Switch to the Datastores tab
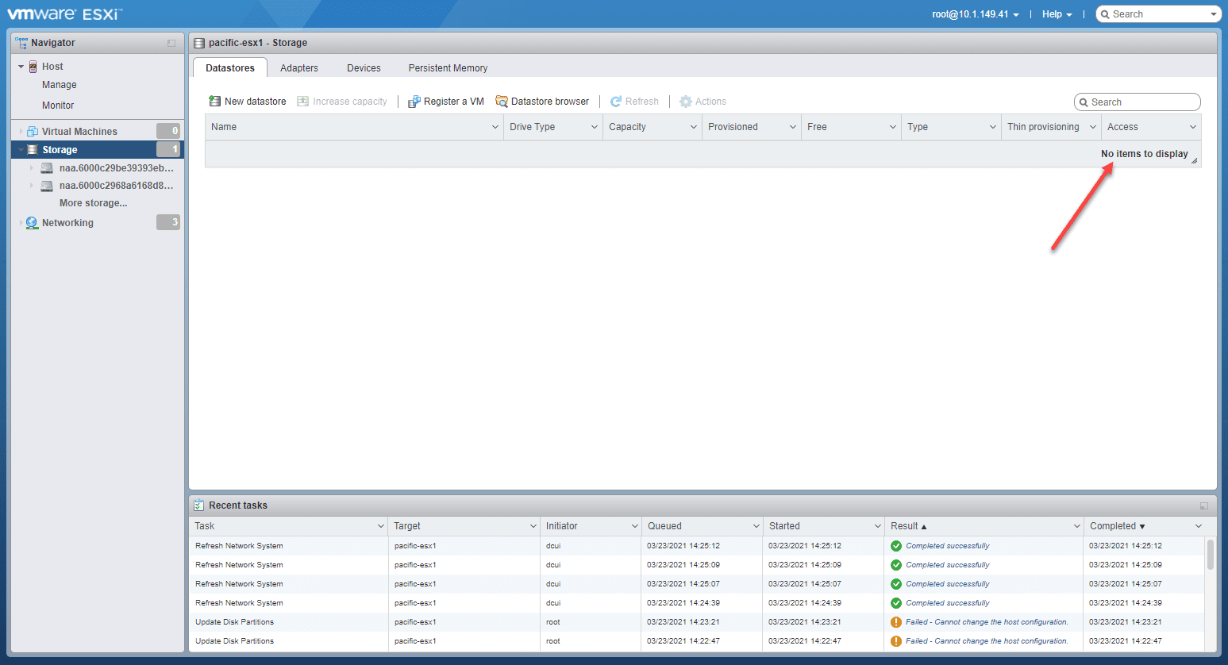This screenshot has height=665, width=1228. [230, 68]
